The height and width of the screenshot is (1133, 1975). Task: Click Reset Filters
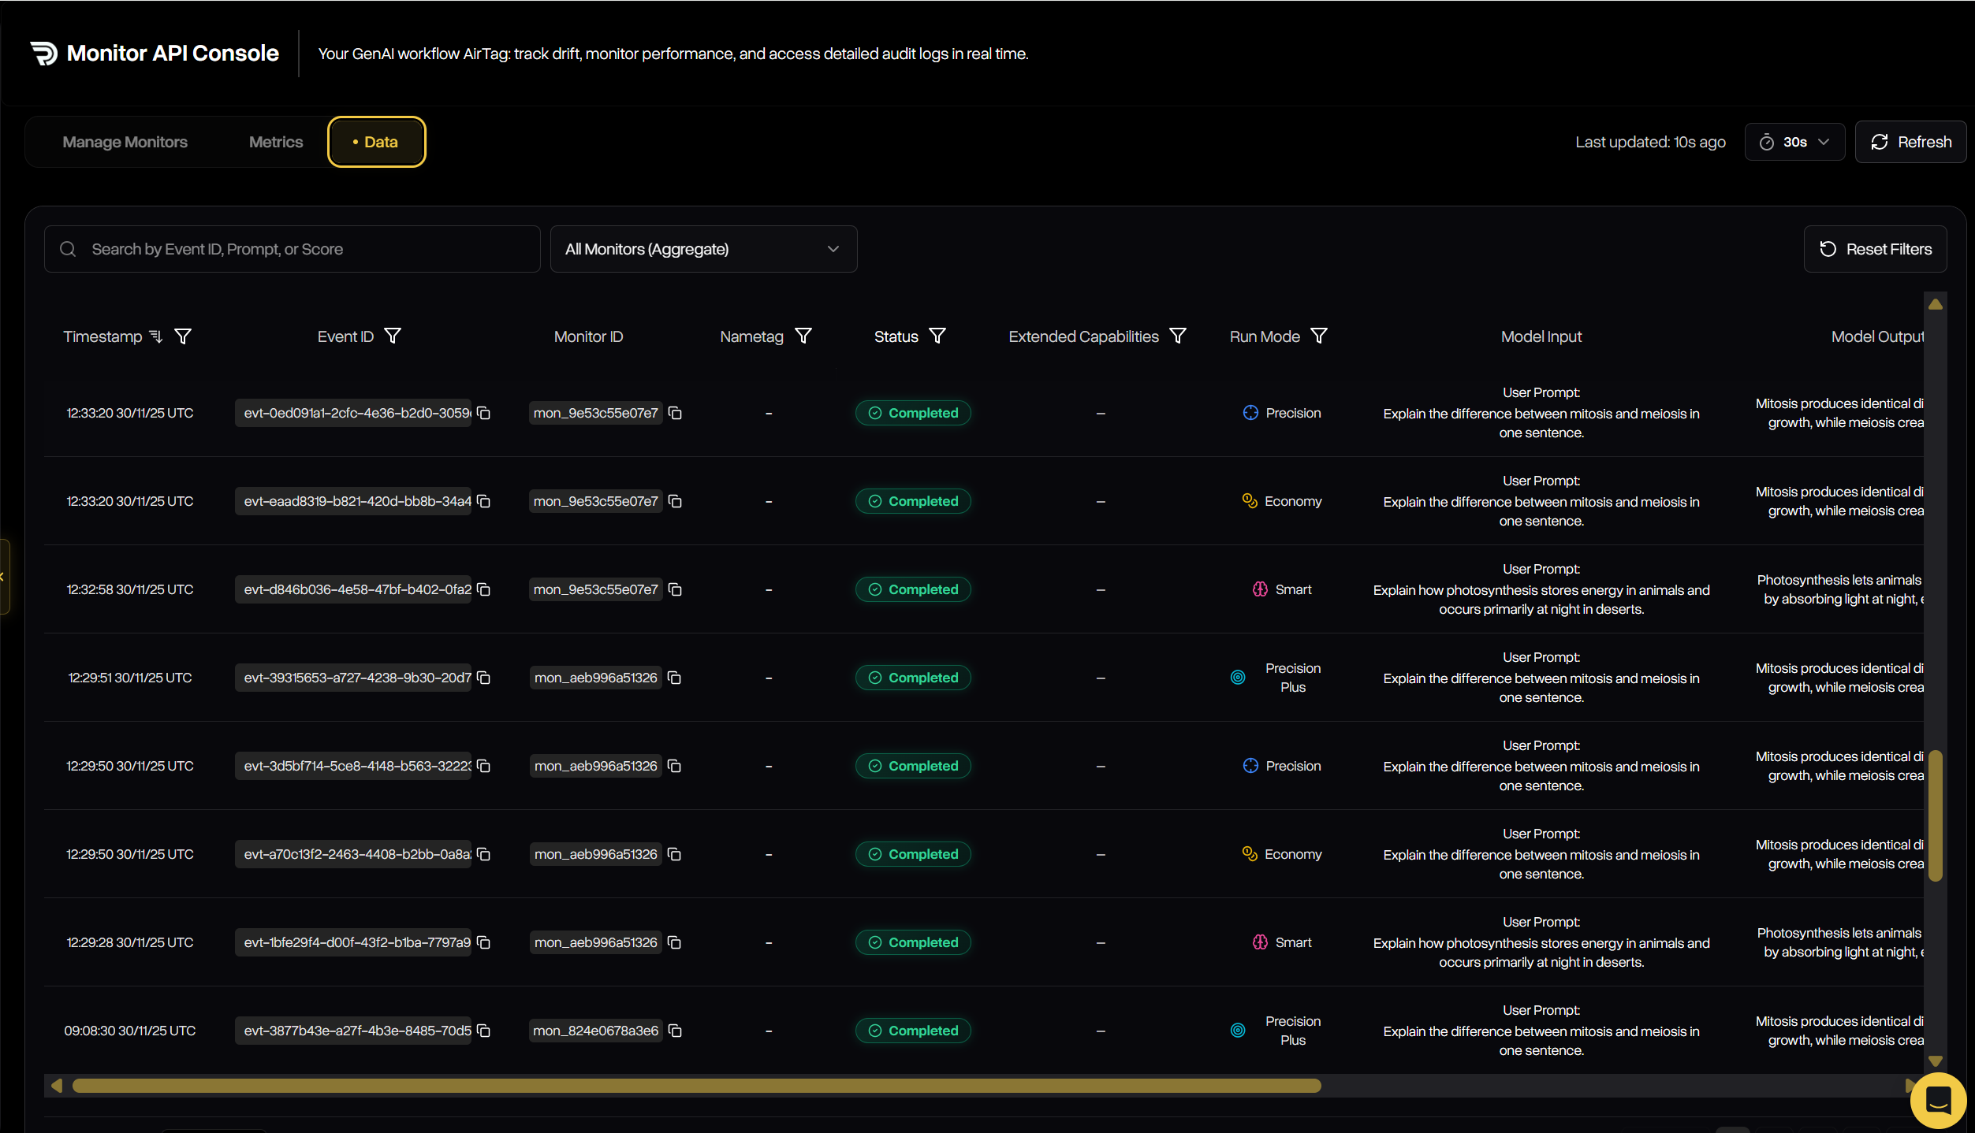coord(1876,248)
